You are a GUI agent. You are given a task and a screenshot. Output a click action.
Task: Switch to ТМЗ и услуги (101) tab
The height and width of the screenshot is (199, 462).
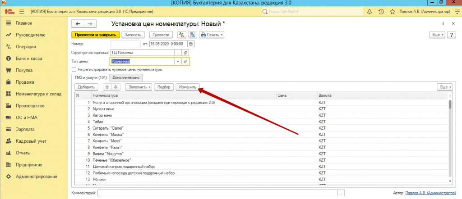click(x=90, y=77)
